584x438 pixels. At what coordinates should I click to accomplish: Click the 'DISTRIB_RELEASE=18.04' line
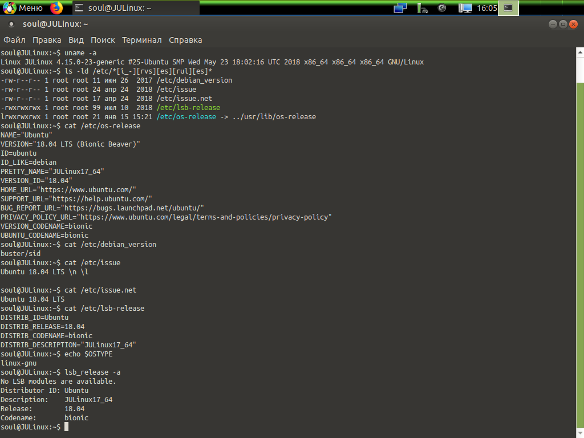click(x=42, y=327)
